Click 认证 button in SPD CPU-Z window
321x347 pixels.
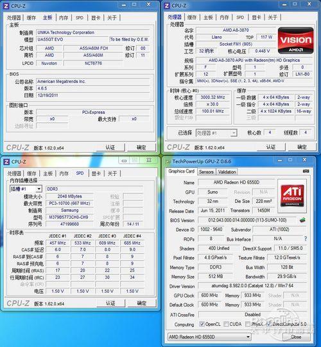point(110,303)
